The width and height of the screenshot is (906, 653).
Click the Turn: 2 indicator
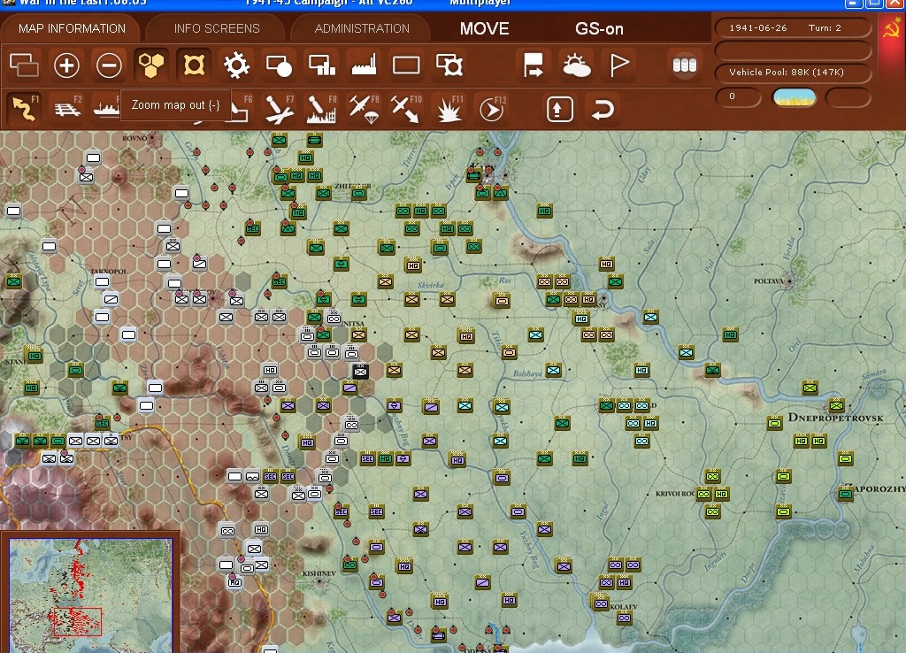click(x=825, y=27)
